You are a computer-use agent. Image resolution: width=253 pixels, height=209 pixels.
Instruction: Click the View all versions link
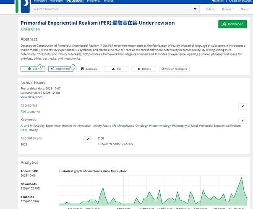click(x=31, y=97)
